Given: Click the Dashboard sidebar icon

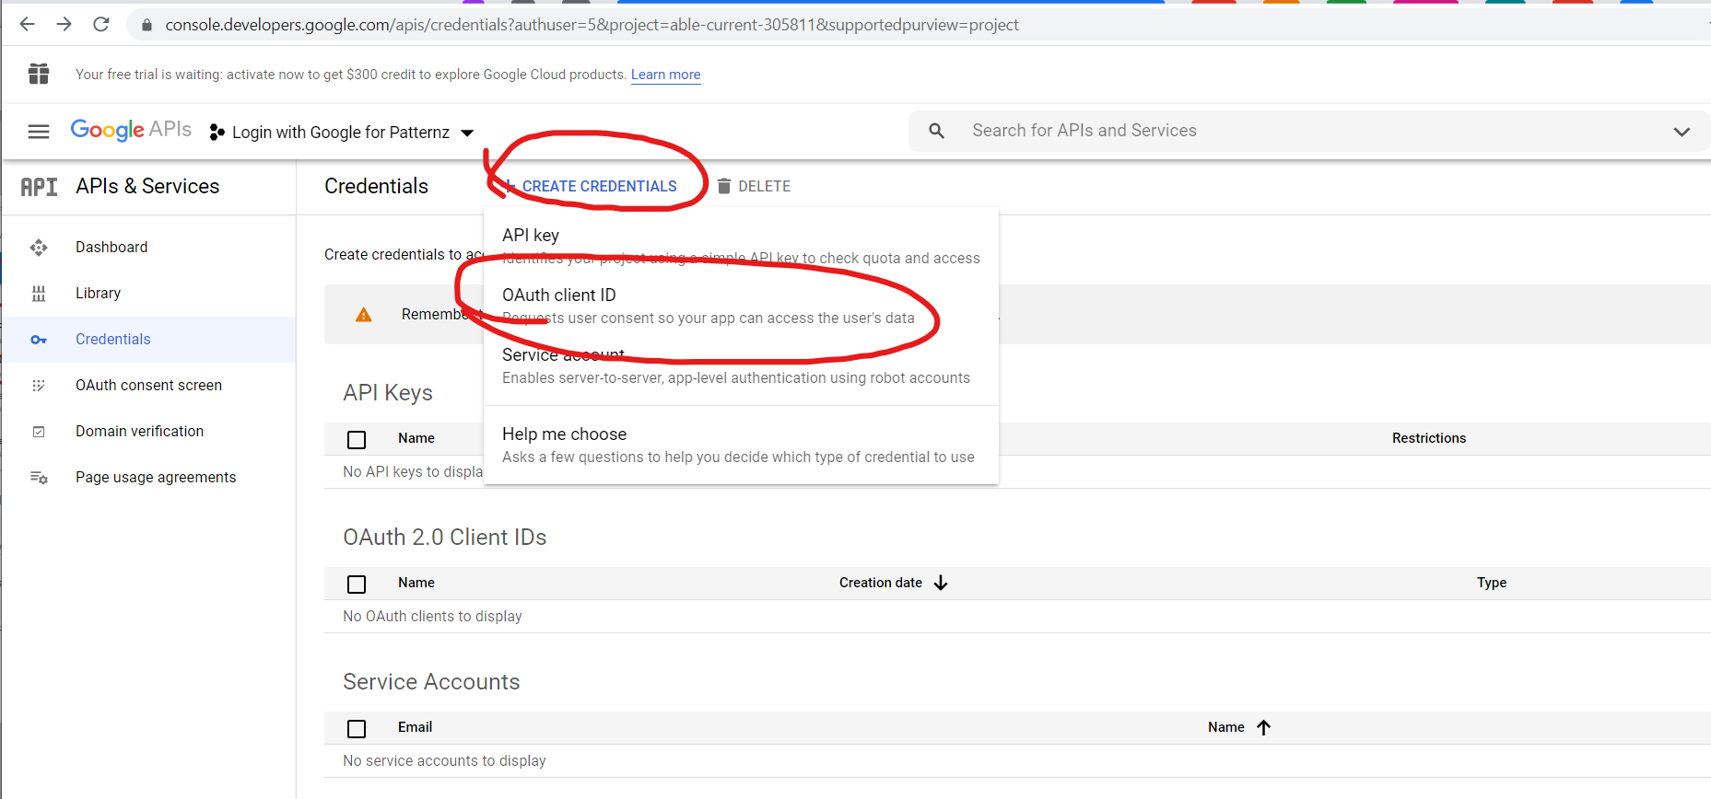Looking at the screenshot, I should 39,248.
